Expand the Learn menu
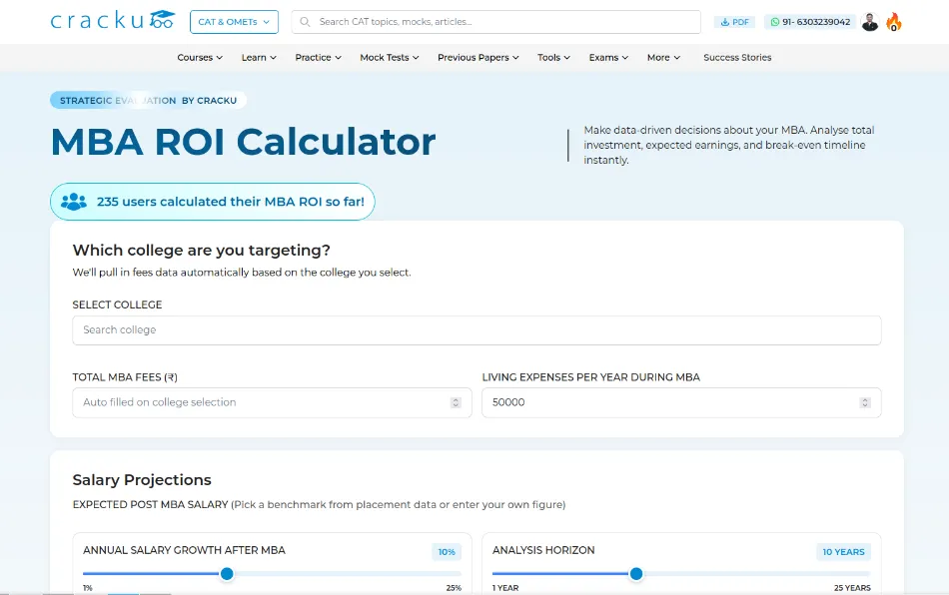The width and height of the screenshot is (949, 595). [x=259, y=58]
